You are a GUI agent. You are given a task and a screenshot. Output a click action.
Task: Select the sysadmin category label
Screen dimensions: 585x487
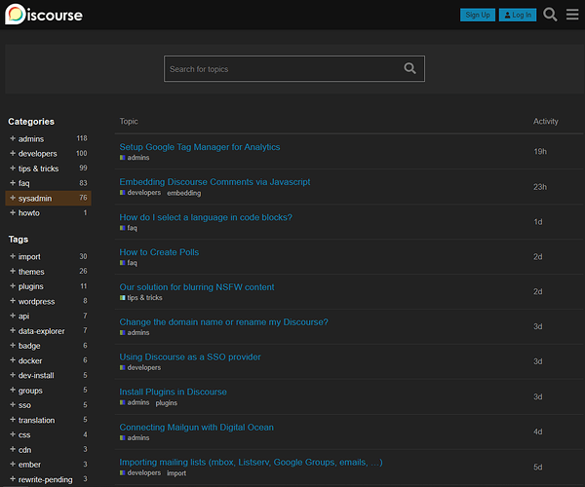coord(35,199)
